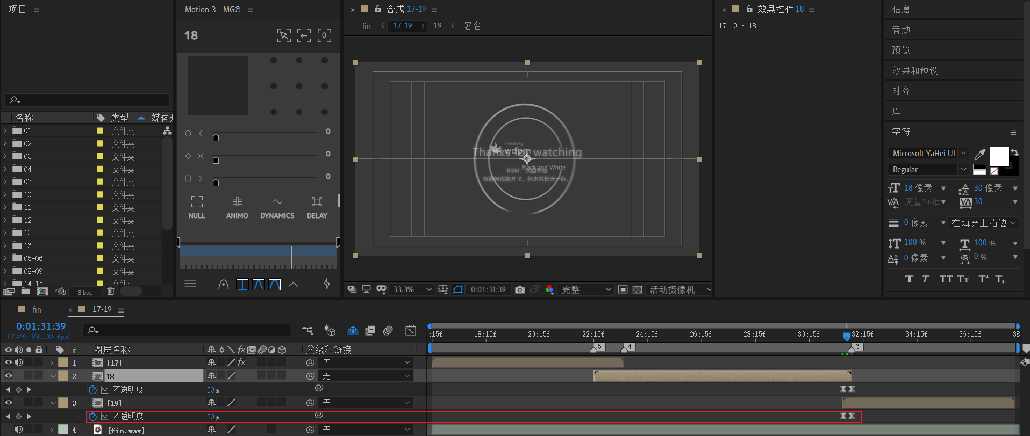1030x436 pixels.
Task: Toggle opacity stopwatch under layer 18
Action: (x=92, y=389)
